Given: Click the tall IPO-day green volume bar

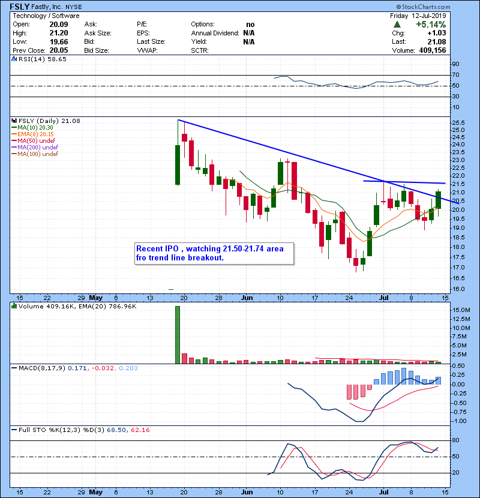Looking at the screenshot, I should coord(178,335).
